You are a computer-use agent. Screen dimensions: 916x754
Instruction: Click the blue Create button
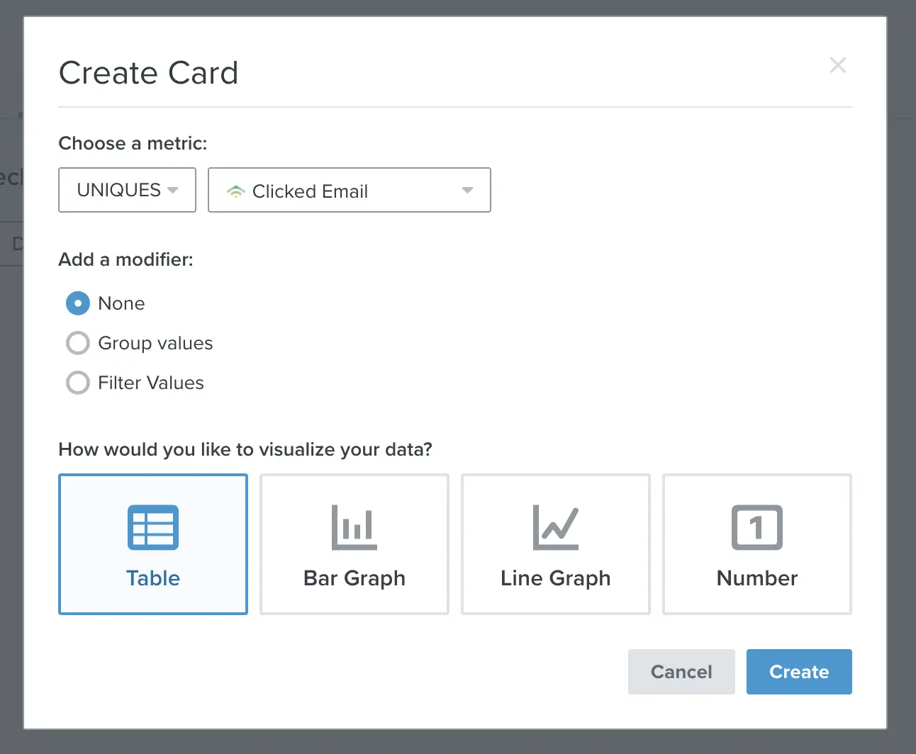click(x=799, y=672)
